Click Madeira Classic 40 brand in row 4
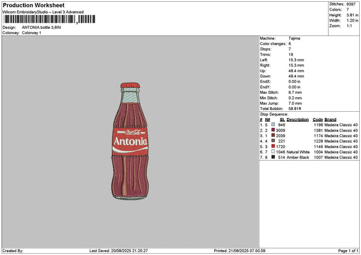The height and width of the screenshot is (255, 361). (341, 141)
